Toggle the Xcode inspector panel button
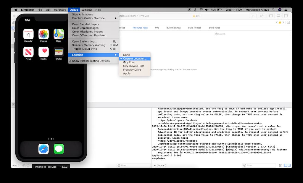The width and height of the screenshot is (303, 183). 286,16
